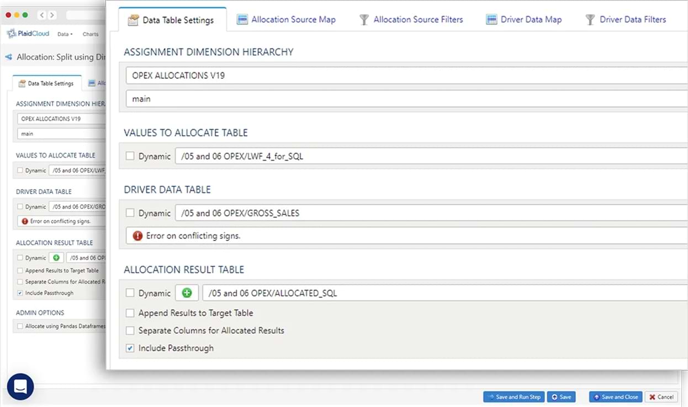The image size is (688, 407).
Task: Open the chat support bubble
Action: (20, 387)
